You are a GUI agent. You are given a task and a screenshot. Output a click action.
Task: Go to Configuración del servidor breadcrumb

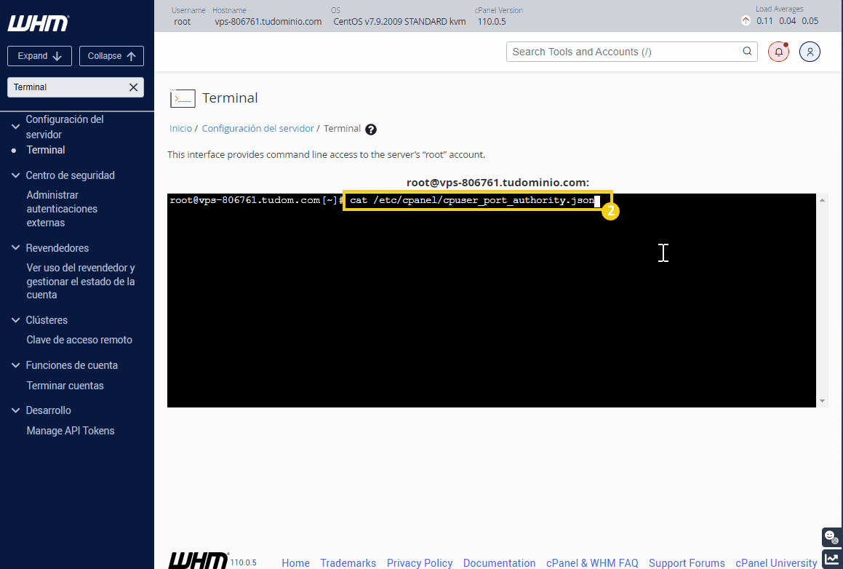[x=257, y=129]
